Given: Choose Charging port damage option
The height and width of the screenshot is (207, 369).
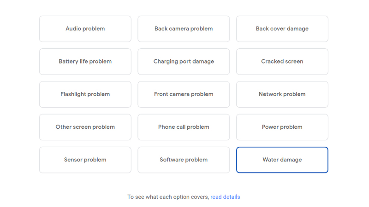Looking at the screenshot, I should coord(184,62).
